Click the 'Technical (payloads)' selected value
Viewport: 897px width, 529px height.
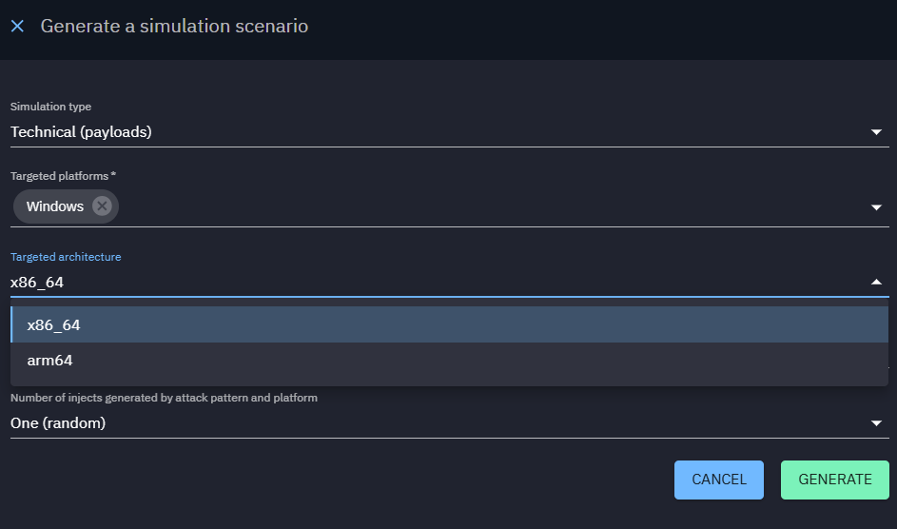coord(81,132)
